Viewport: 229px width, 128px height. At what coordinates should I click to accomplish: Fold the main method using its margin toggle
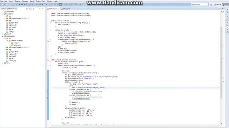pos(50,23)
